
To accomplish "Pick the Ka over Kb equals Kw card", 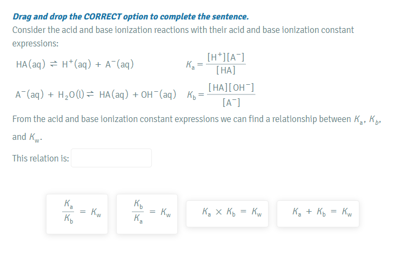I will pyautogui.click(x=77, y=214).
